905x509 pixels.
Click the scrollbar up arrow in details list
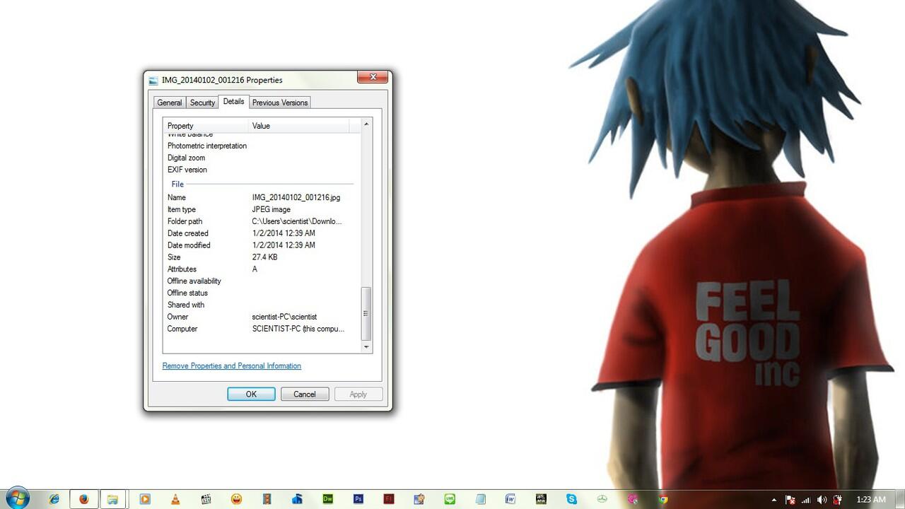[366, 124]
